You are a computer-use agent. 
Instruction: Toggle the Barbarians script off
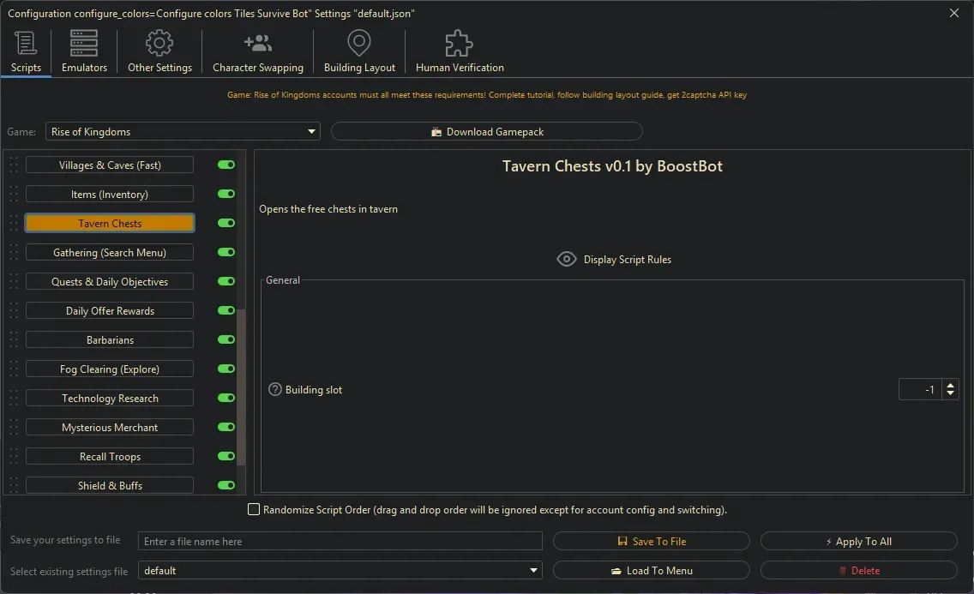click(225, 339)
